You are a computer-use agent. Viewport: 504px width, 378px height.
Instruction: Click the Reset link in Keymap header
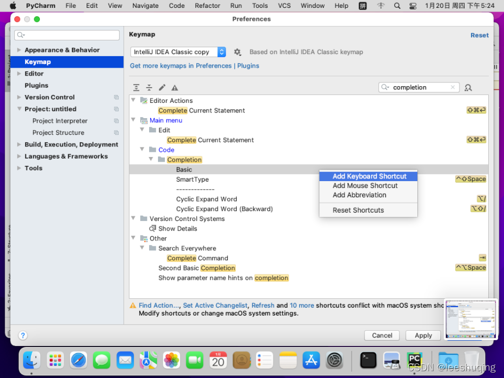coord(479,35)
